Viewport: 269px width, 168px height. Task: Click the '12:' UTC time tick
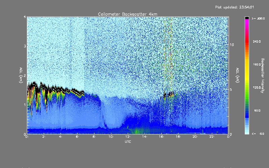pyautogui.click(x=128, y=137)
